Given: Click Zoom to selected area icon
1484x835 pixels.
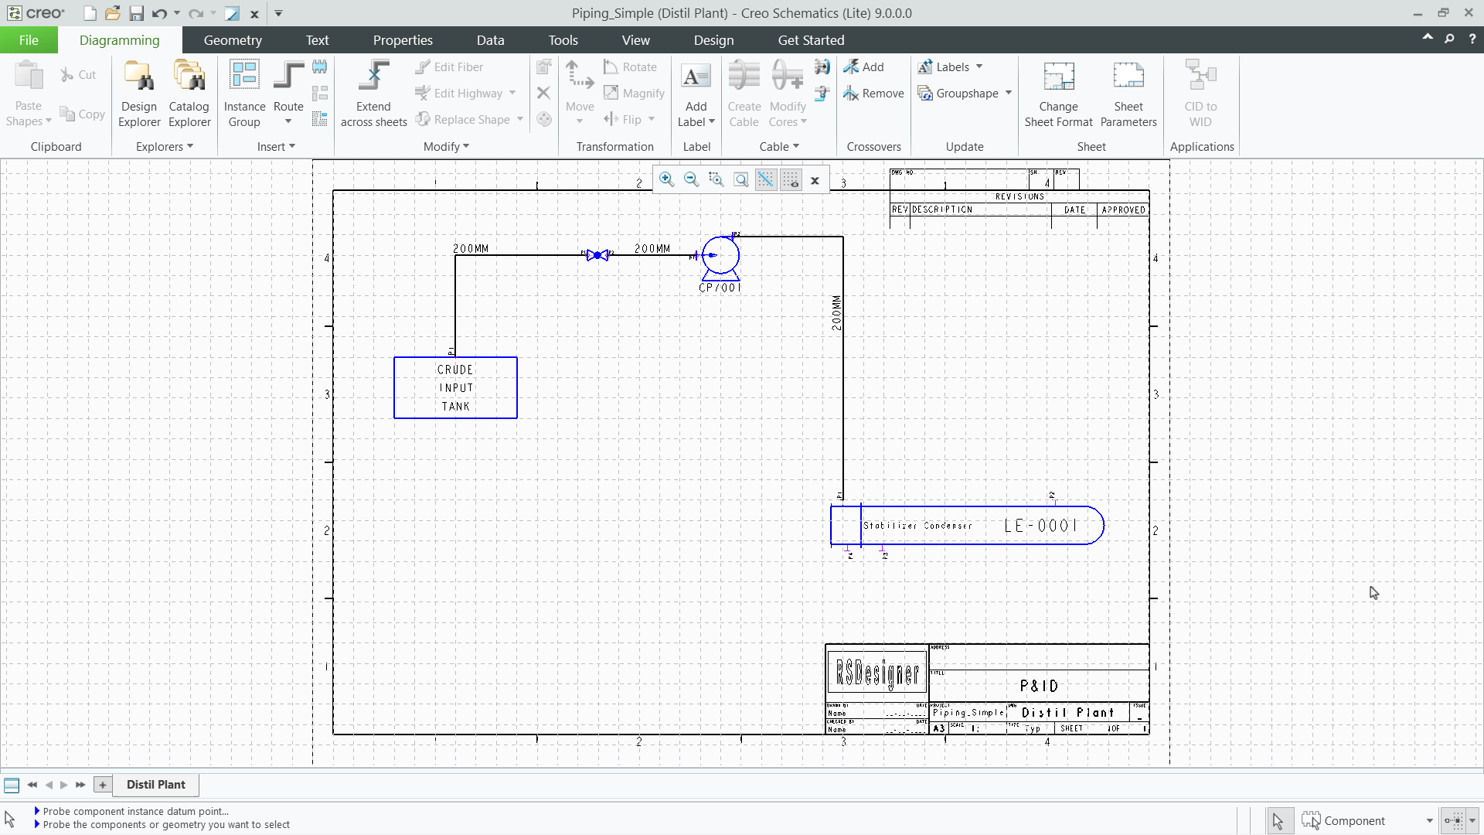Looking at the screenshot, I should coord(716,180).
